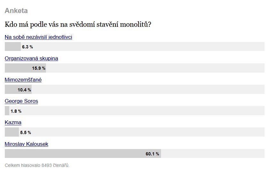Click the poll question about monoliths
This screenshot has height=171, width=269.
click(78, 24)
